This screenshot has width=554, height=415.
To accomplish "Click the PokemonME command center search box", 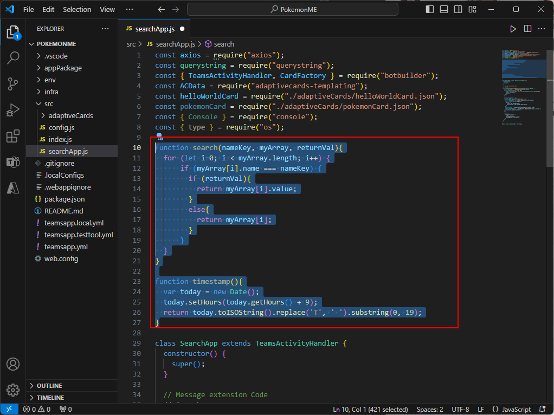I will tap(293, 10).
